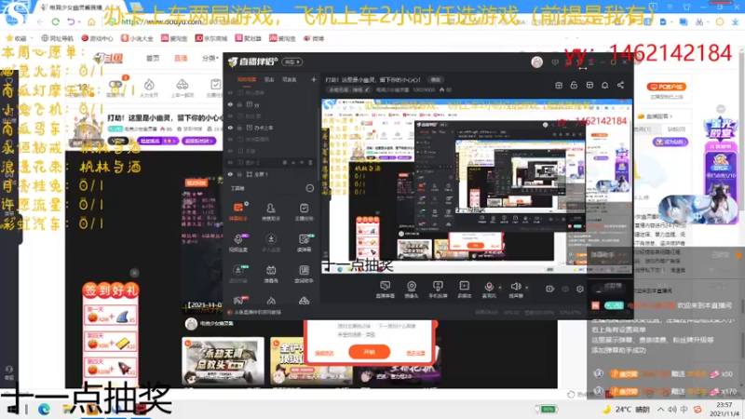The height and width of the screenshot is (419, 745).
Task: Move the 图片 2 source down
Action: point(302,162)
